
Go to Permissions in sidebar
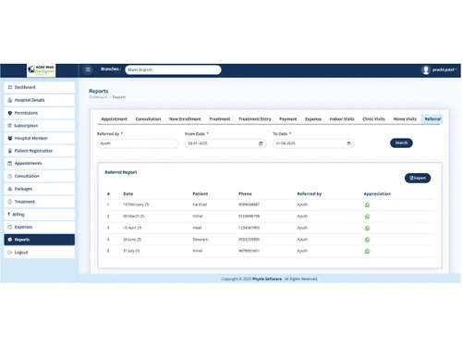[x=40, y=113]
